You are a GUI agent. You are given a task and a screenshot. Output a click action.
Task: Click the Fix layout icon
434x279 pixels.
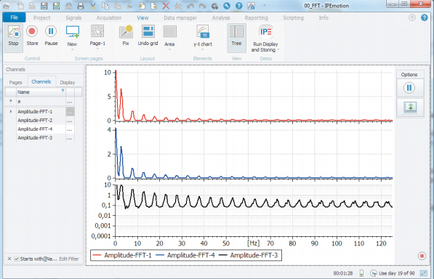pos(126,32)
